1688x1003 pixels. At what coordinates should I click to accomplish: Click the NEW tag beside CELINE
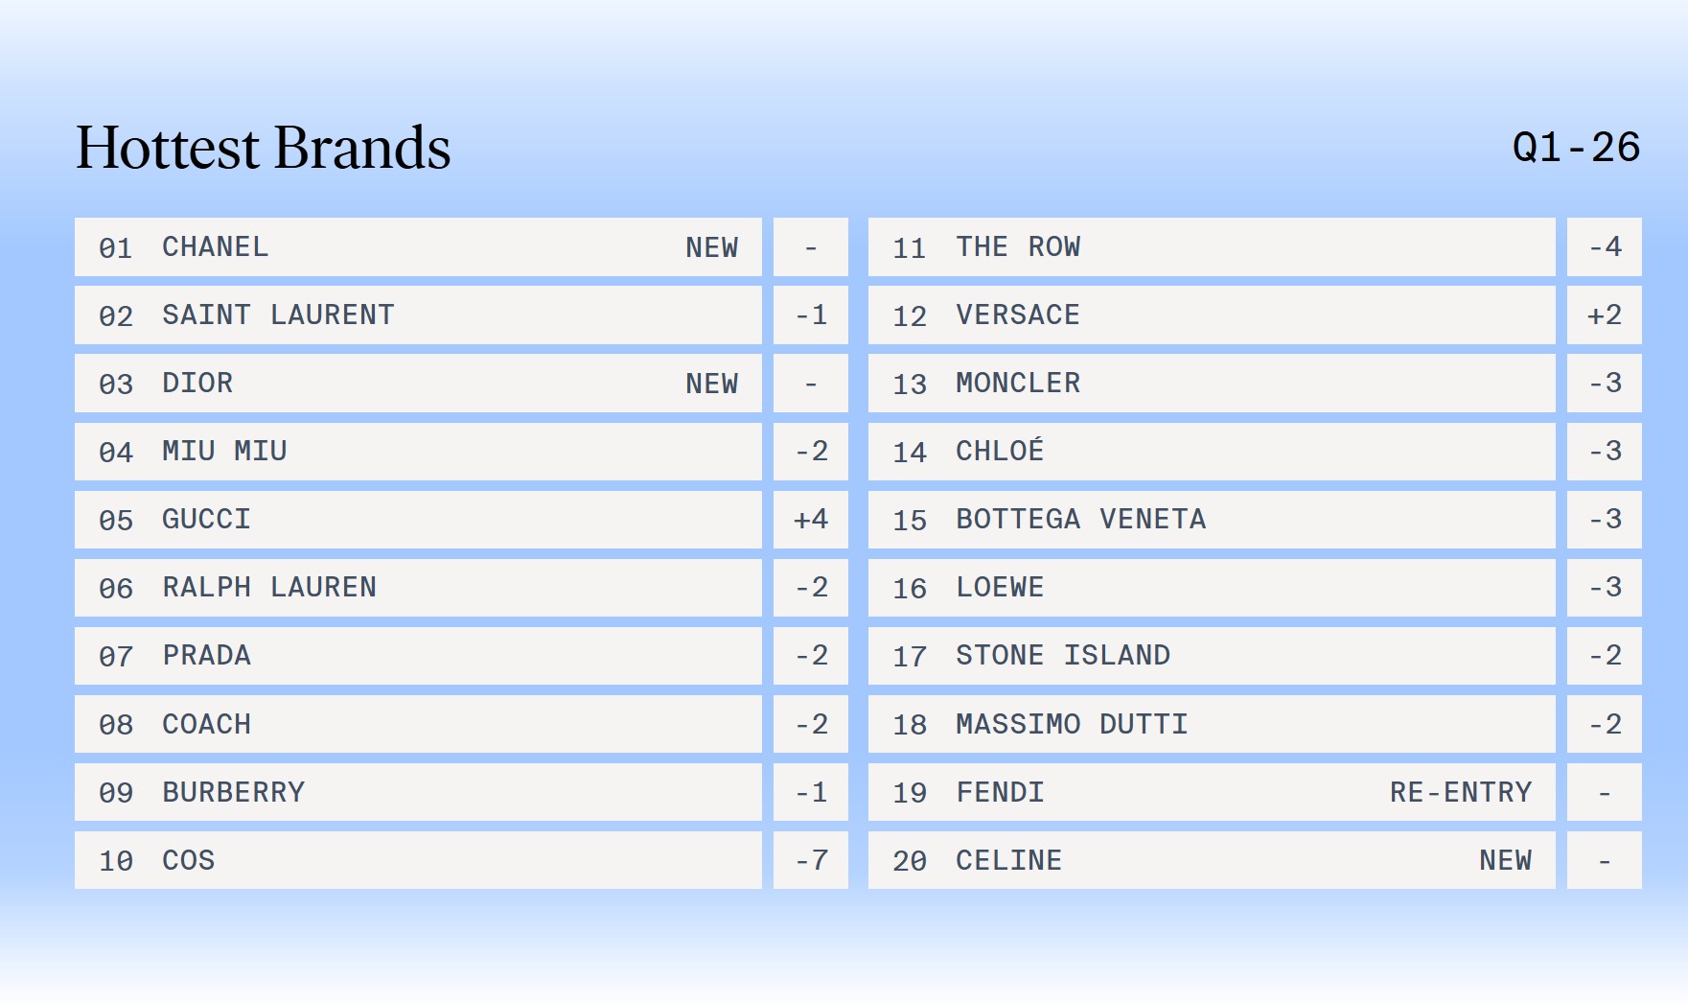coord(1505,860)
